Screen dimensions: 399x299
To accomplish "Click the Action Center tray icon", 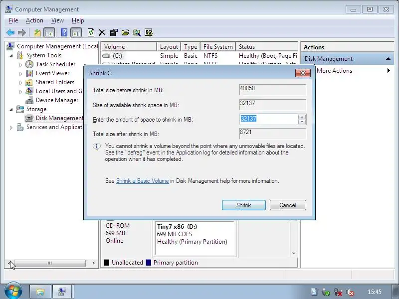I will point(314,292).
